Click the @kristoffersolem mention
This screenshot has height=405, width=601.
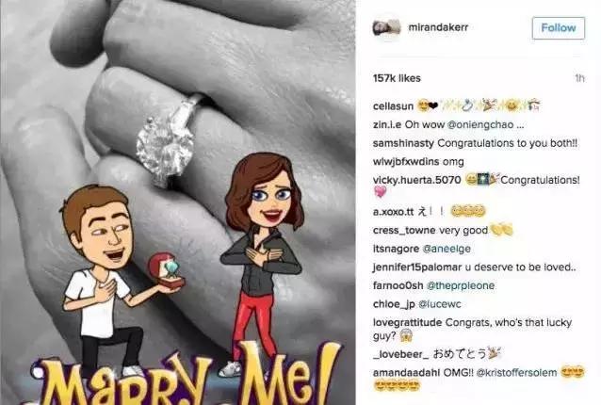click(516, 372)
